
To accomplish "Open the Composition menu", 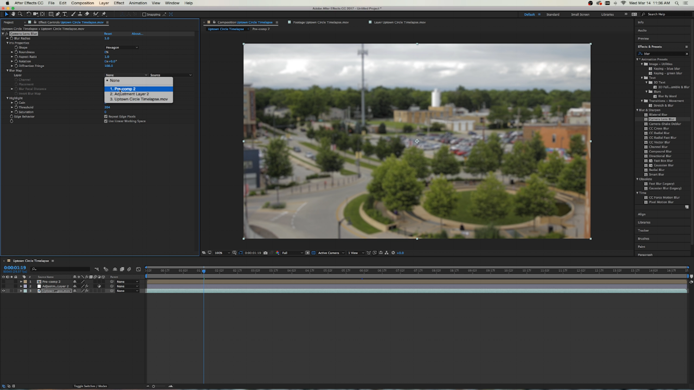I will 82,3.
